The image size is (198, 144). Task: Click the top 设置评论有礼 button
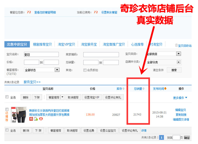coord(113,97)
